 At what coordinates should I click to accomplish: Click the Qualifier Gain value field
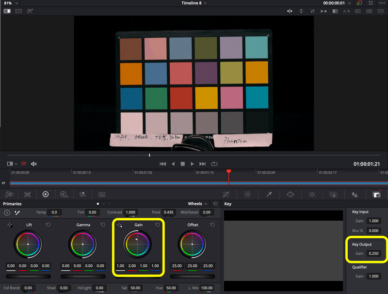[x=373, y=276]
